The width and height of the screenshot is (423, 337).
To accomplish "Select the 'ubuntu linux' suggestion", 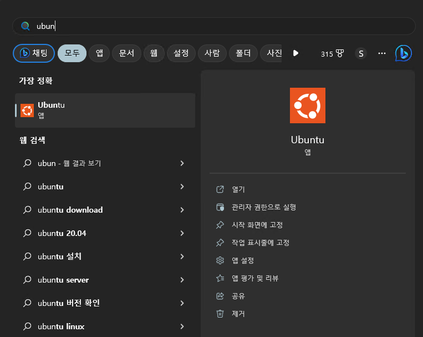I will [x=105, y=326].
